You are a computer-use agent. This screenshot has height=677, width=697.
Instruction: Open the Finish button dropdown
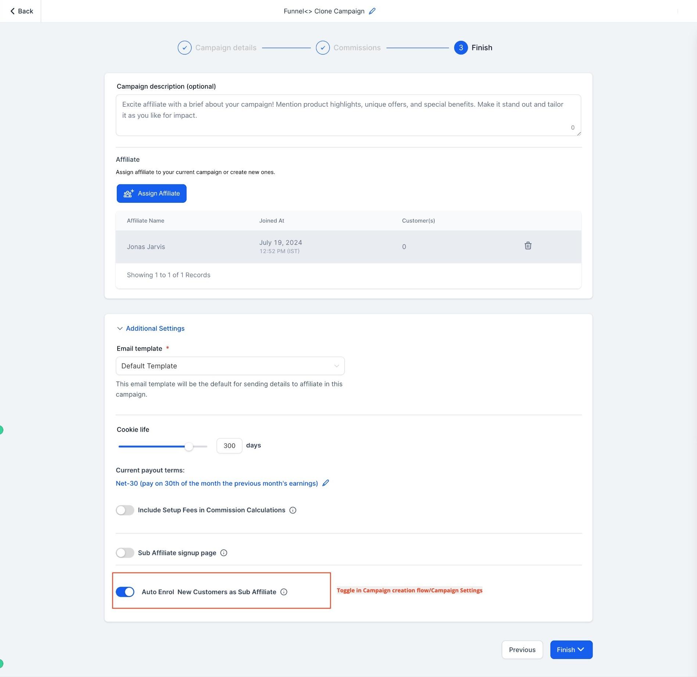(x=571, y=650)
